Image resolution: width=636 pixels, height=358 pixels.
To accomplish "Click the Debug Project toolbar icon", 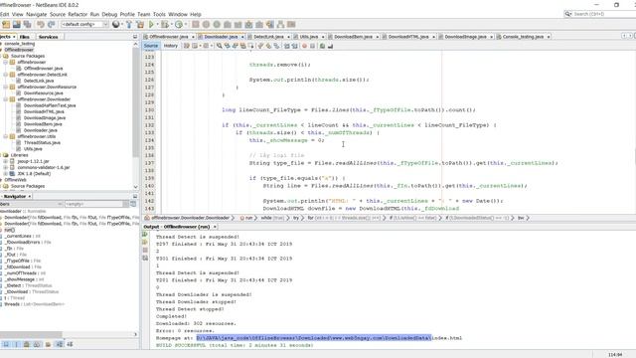I will point(165,24).
